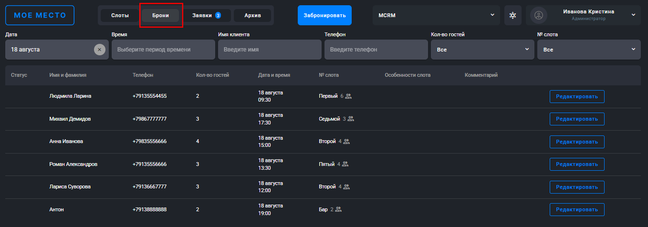Edit Михаил Демидов booking
This screenshot has height=227, width=648.
point(577,119)
